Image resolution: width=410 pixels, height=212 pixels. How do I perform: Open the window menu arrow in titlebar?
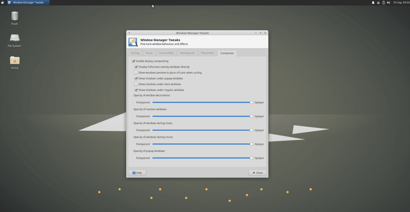point(129,33)
